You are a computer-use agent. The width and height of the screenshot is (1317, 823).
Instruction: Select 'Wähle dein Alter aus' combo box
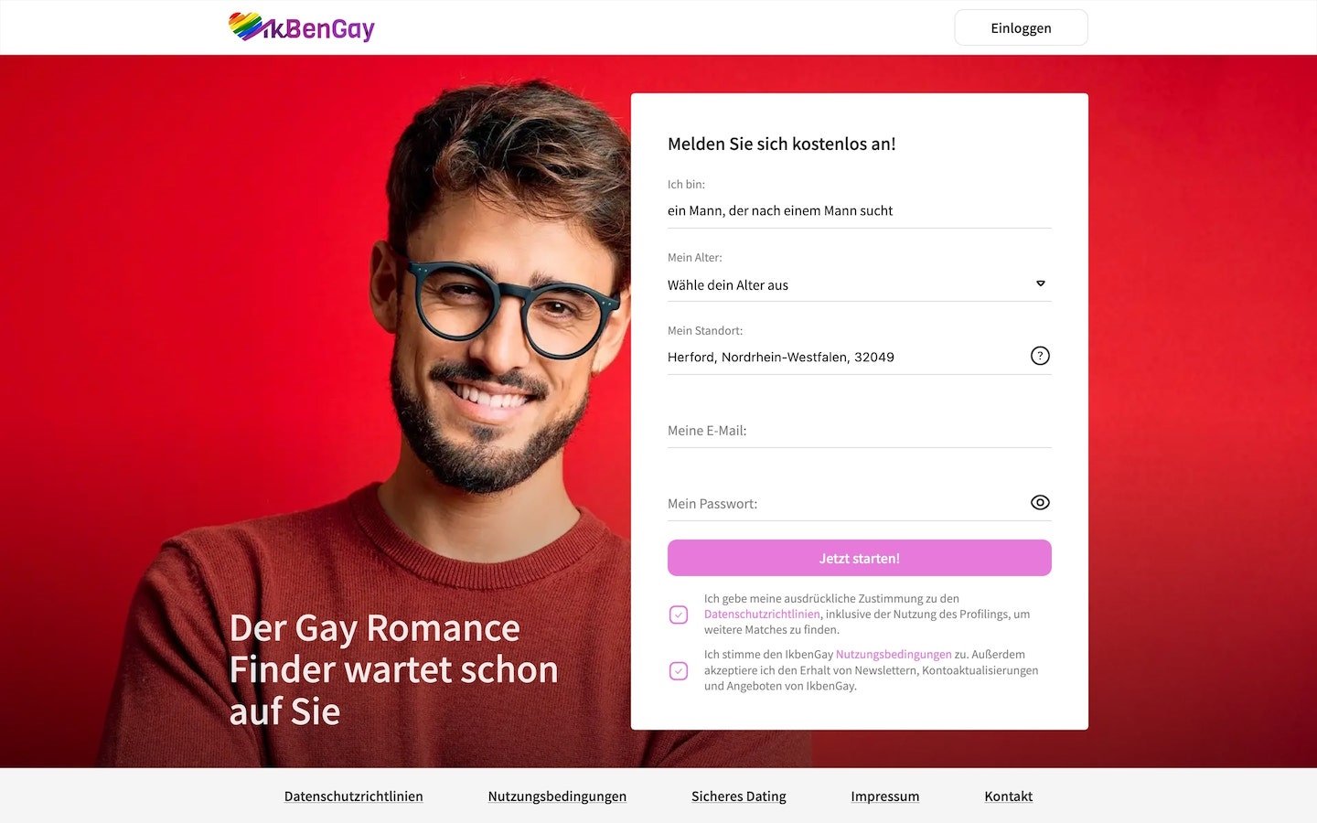[859, 284]
